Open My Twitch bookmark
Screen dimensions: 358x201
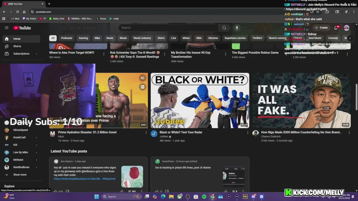[x=29, y=19]
